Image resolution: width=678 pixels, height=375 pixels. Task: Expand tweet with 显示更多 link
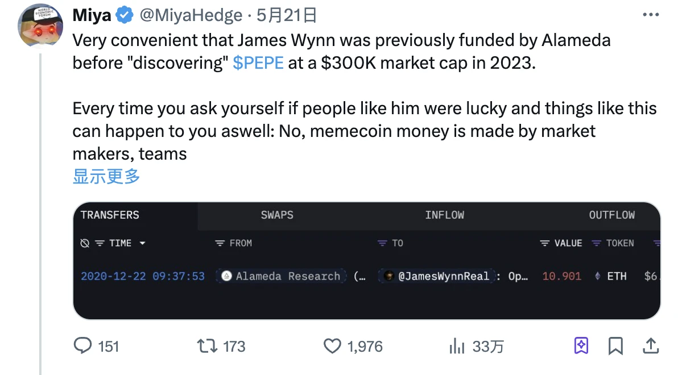coord(106,176)
